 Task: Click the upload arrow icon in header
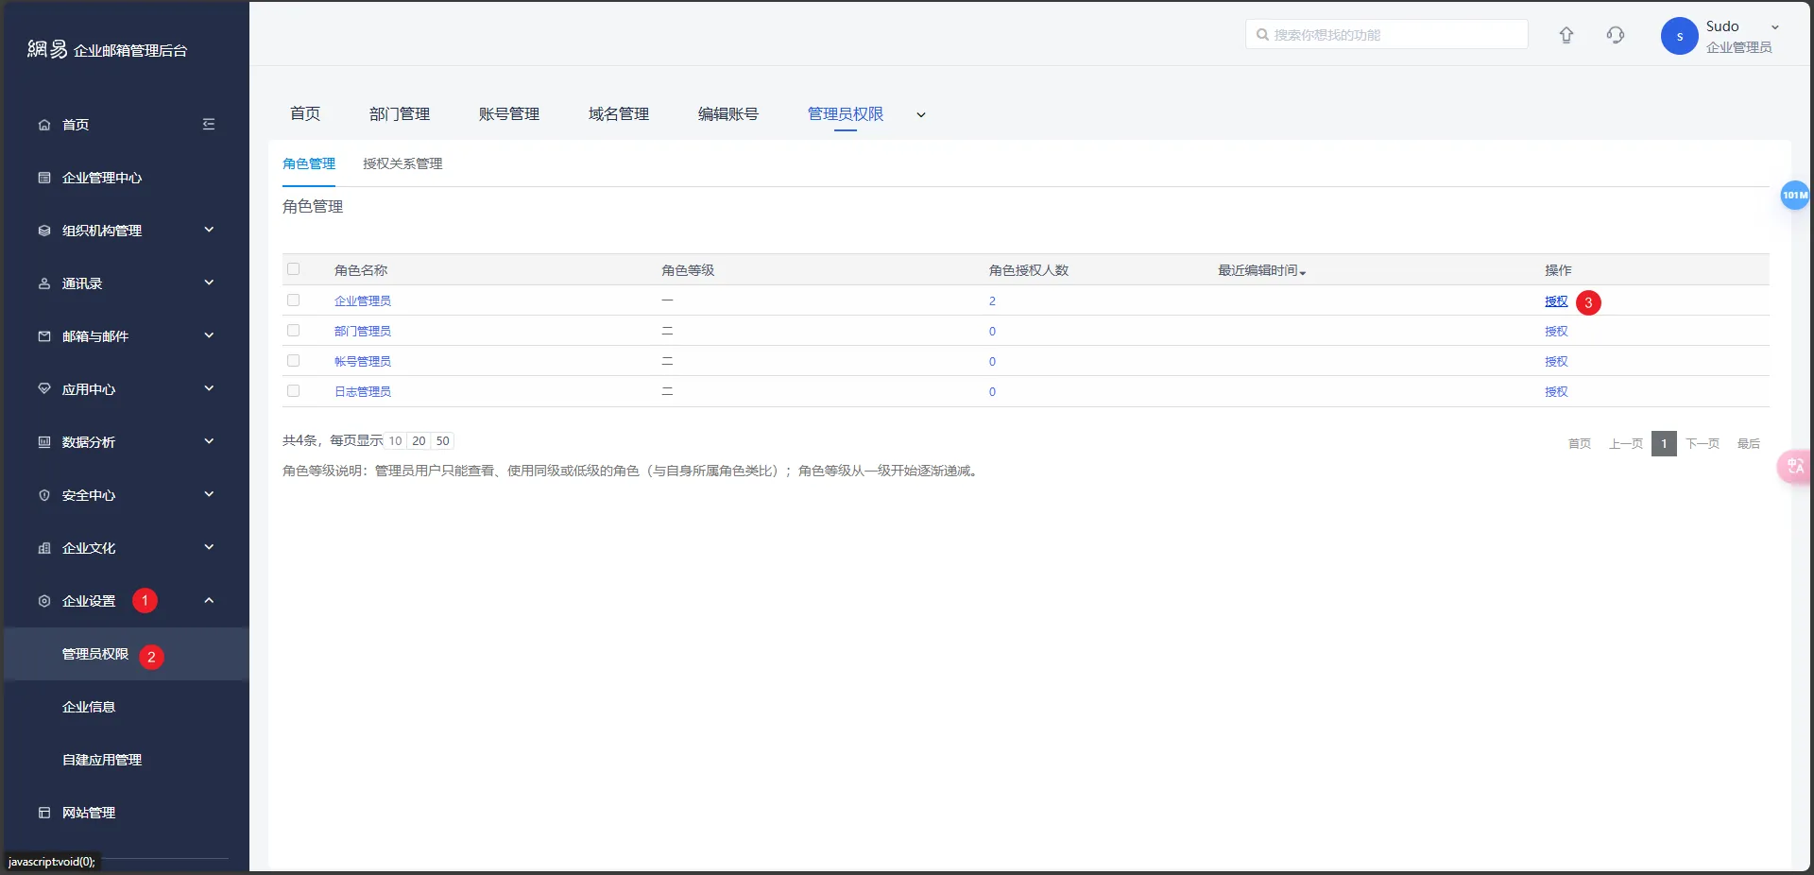pos(1566,35)
